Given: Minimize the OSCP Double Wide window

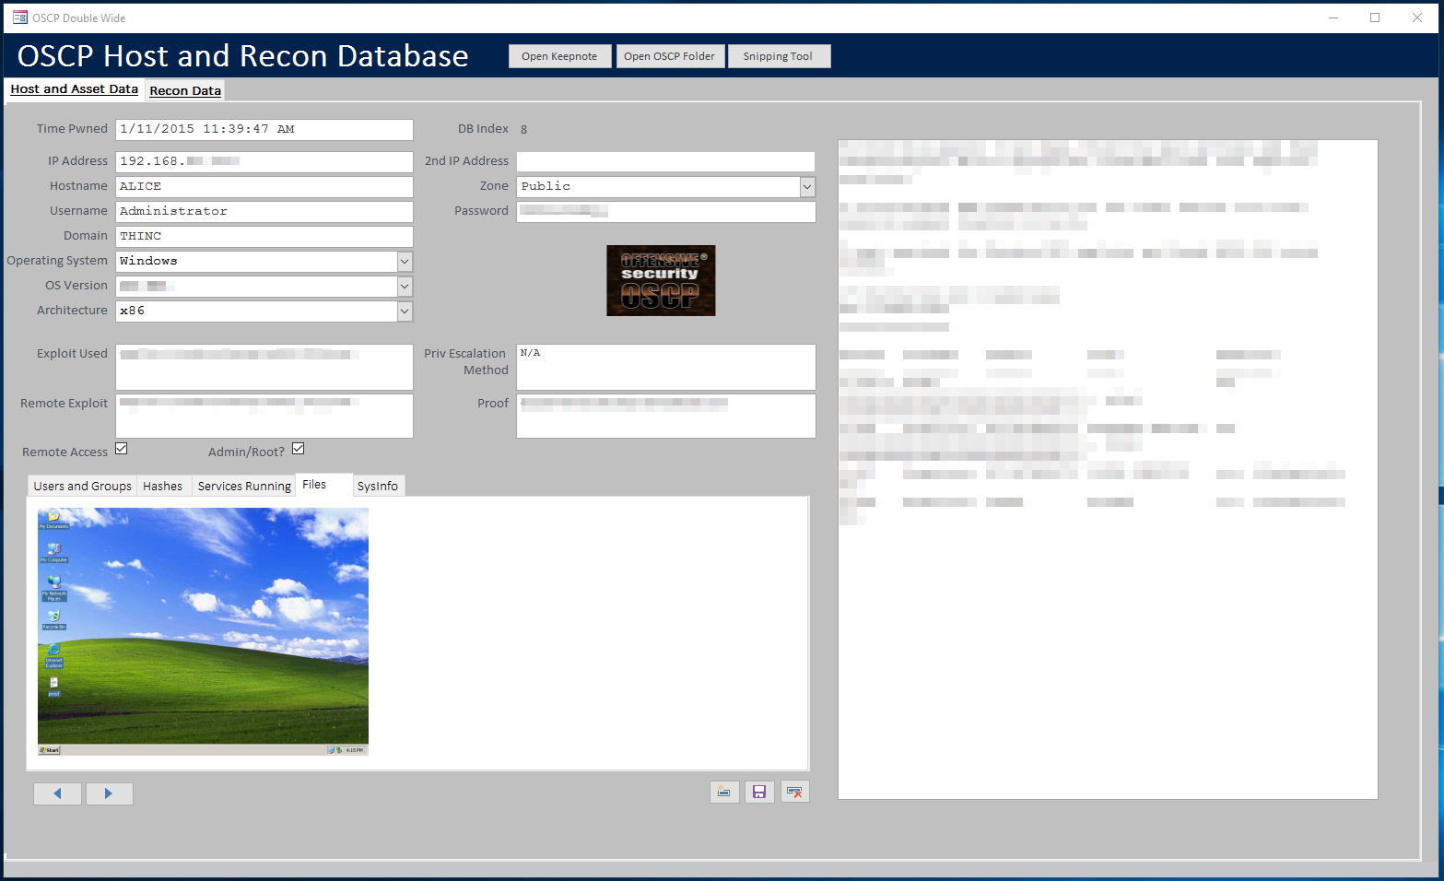Looking at the screenshot, I should coord(1332,18).
